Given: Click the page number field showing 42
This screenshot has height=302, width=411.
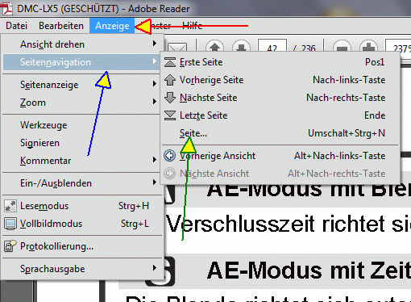Looking at the screenshot, I should pyautogui.click(x=272, y=46).
